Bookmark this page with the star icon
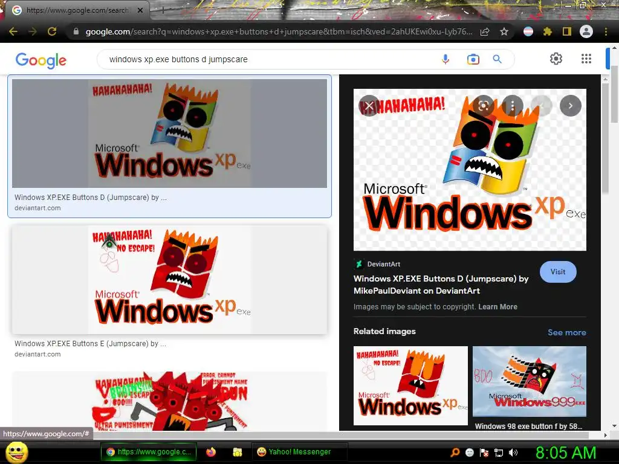The image size is (619, 464). tap(504, 31)
